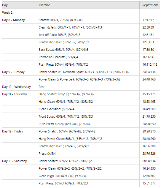Click the Press: (X/5)4 exercise cell
161x188 pixels.
[x=88, y=154]
